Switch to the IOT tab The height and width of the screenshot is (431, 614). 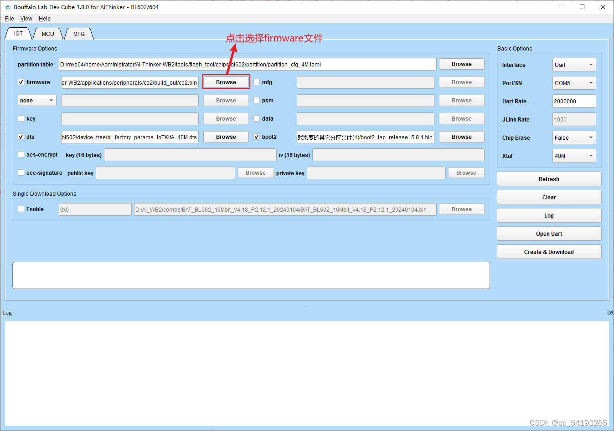click(18, 34)
